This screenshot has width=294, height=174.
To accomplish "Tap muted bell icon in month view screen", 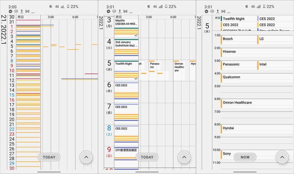I will coord(51,7).
